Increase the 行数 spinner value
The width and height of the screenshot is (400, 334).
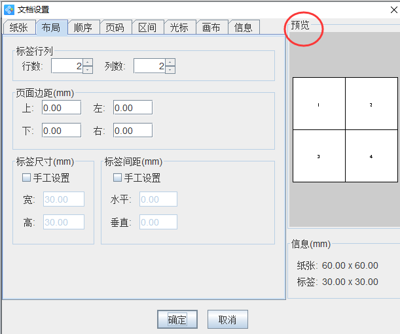[x=88, y=63]
